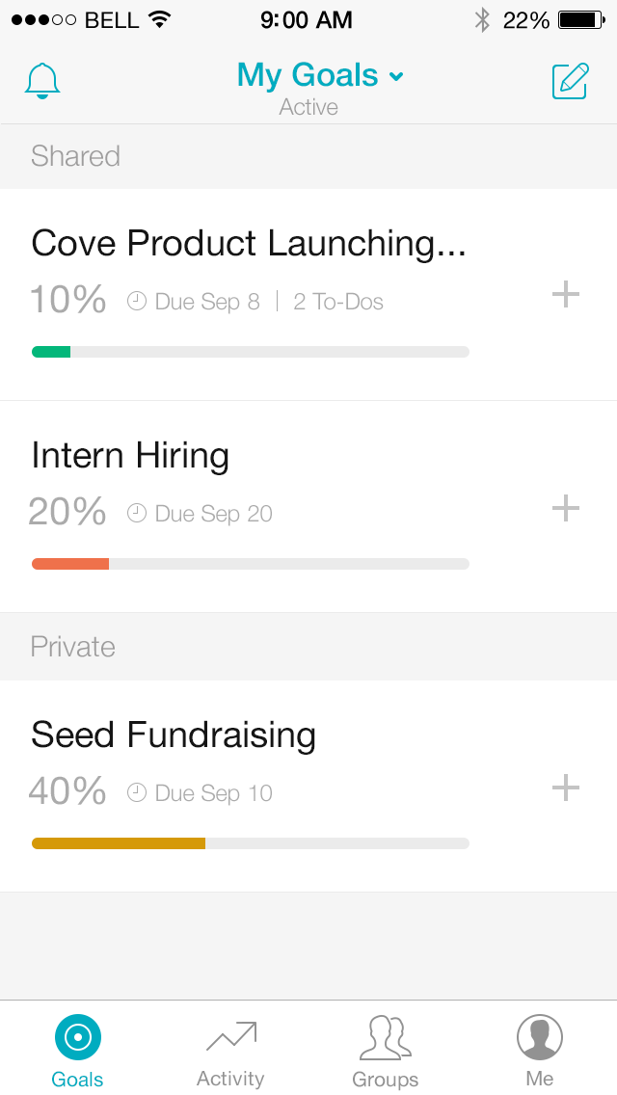Open the Intern Hiring goal
The height and width of the screenshot is (1095, 617).
click(x=130, y=456)
